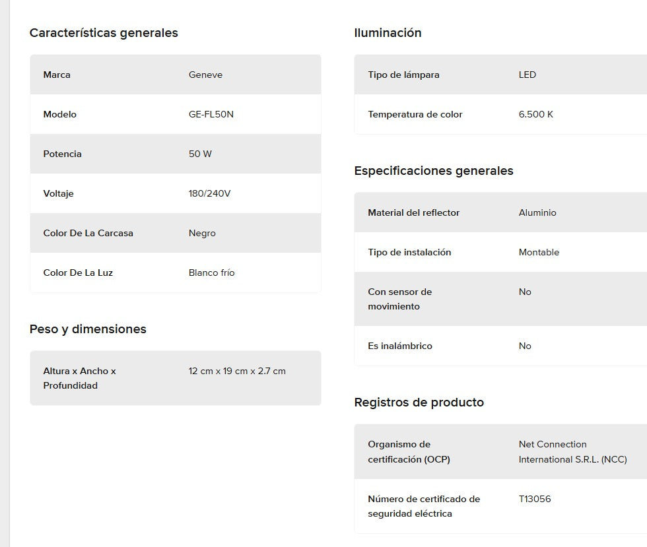Click the brand value 'Geneve'

coord(205,75)
